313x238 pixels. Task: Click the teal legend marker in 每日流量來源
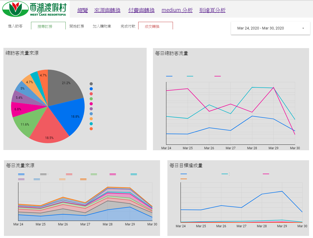coord(134,174)
